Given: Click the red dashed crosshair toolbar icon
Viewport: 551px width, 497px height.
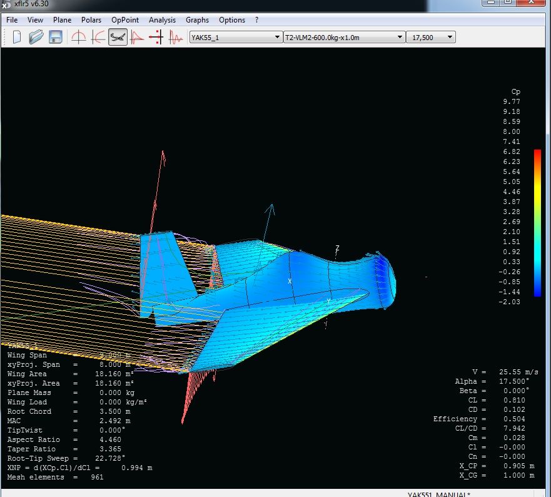Looking at the screenshot, I should pos(156,38).
